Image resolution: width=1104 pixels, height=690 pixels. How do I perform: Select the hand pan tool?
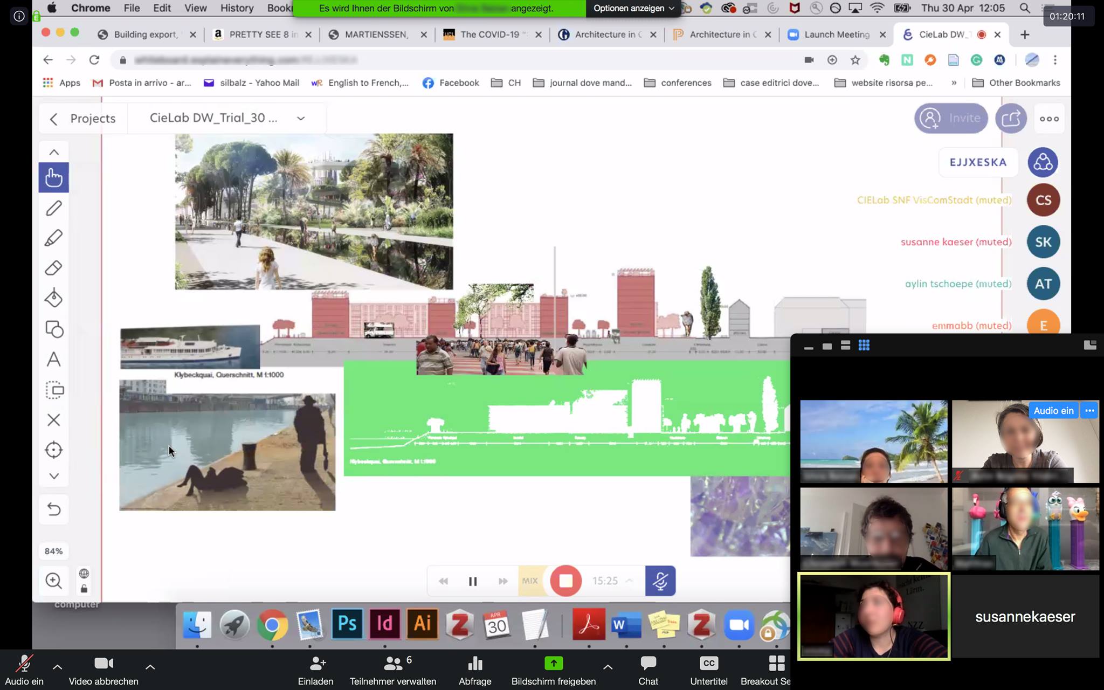click(x=53, y=177)
